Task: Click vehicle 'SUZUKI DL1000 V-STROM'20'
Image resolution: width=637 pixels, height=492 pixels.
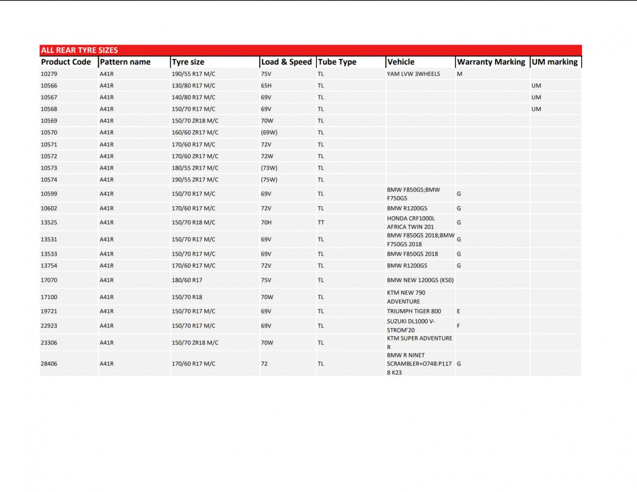Action: pyautogui.click(x=411, y=326)
